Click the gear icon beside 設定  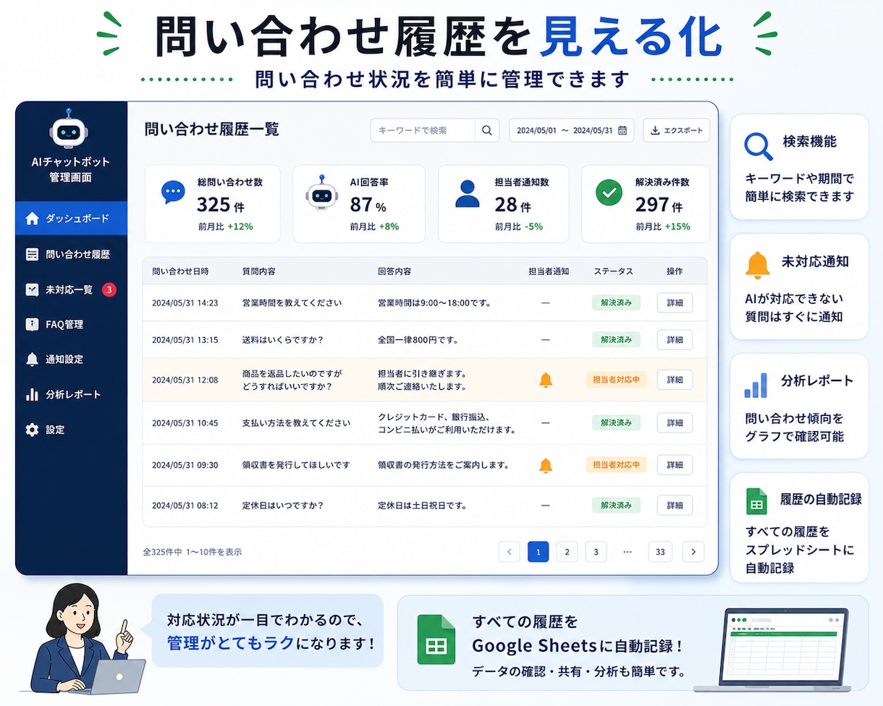pyautogui.click(x=31, y=430)
